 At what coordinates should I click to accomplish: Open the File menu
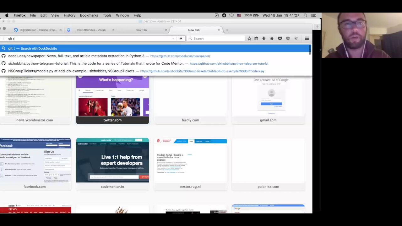click(33, 15)
